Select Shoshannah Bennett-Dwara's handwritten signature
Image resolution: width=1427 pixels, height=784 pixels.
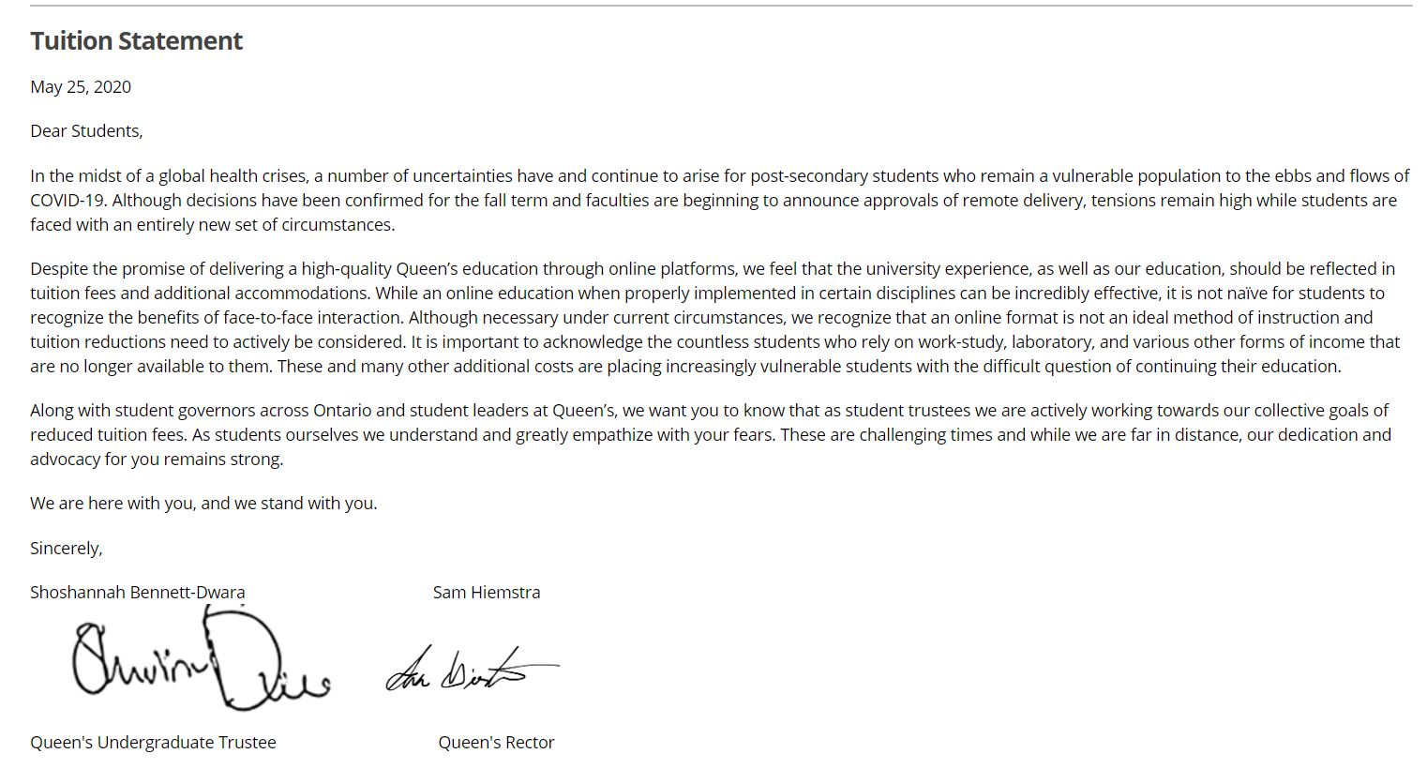click(201, 660)
